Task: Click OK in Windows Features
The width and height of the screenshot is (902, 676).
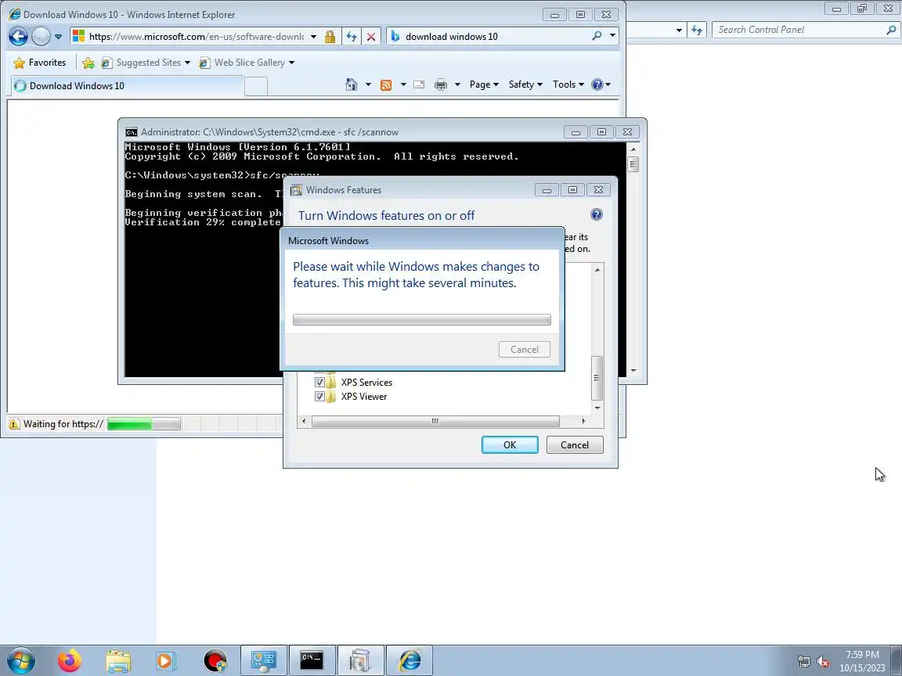Action: coord(510,445)
